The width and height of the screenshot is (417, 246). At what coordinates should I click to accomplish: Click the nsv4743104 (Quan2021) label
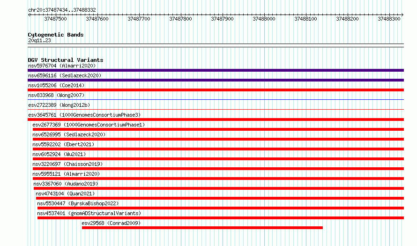coord(65,194)
